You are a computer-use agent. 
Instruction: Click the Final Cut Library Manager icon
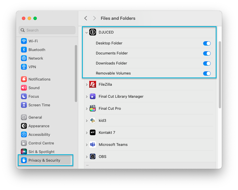pyautogui.click(x=92, y=97)
